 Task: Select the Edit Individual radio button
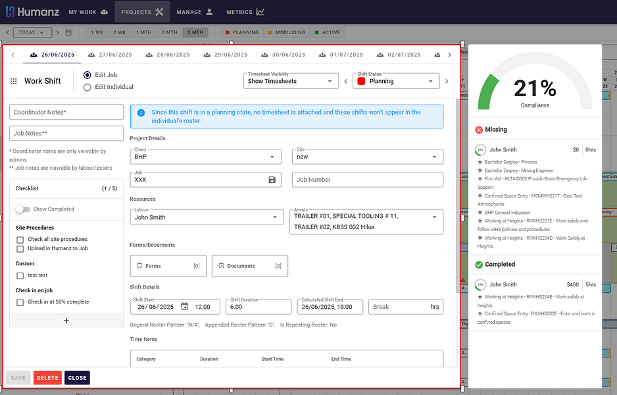(x=87, y=87)
